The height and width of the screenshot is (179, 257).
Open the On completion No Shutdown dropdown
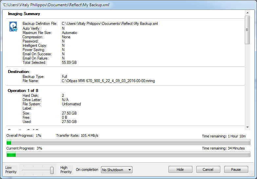tap(116, 170)
